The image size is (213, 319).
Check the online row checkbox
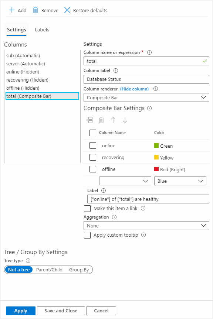click(93, 146)
